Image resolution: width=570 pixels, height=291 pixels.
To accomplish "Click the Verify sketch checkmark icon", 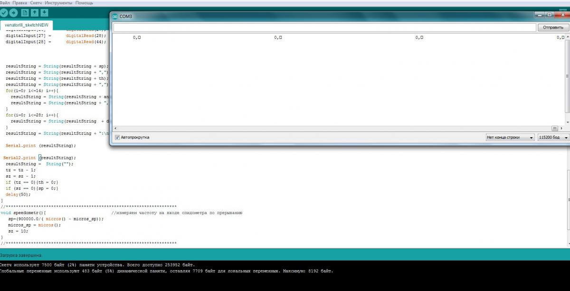I will (x=4, y=13).
